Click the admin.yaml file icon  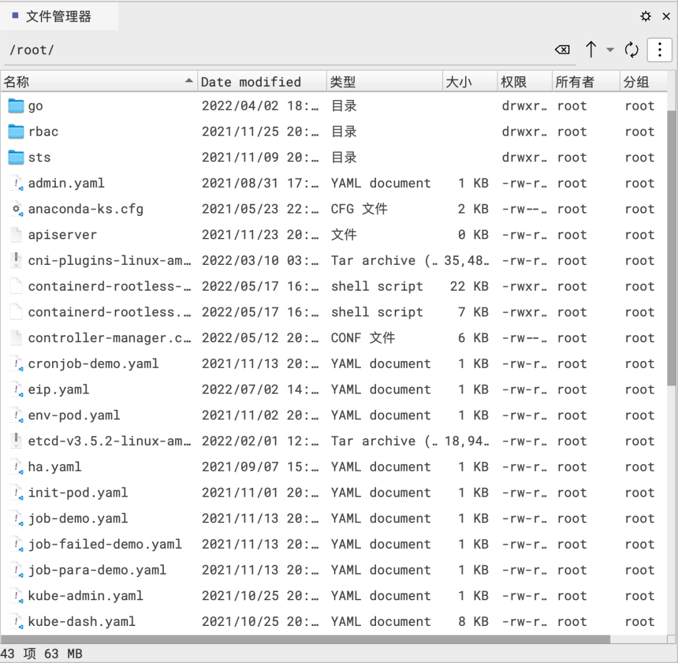16,183
